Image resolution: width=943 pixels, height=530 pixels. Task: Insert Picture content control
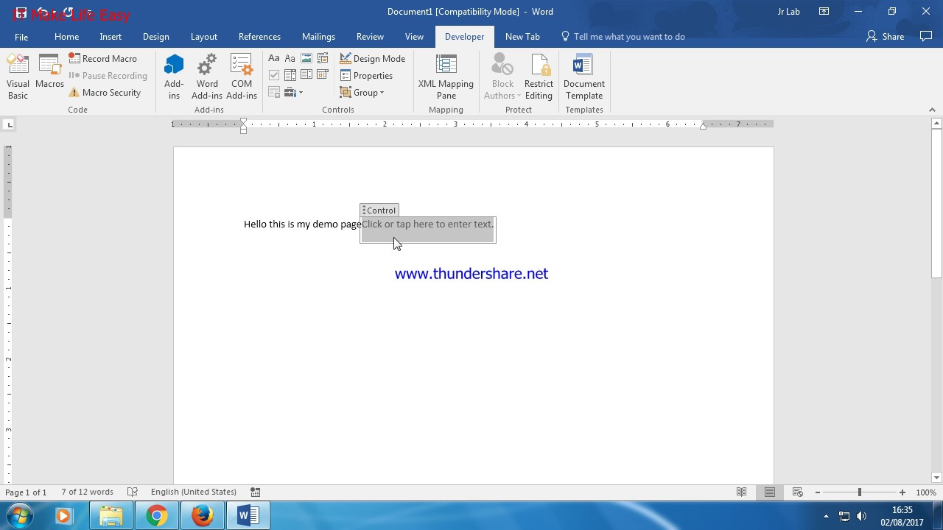point(306,58)
